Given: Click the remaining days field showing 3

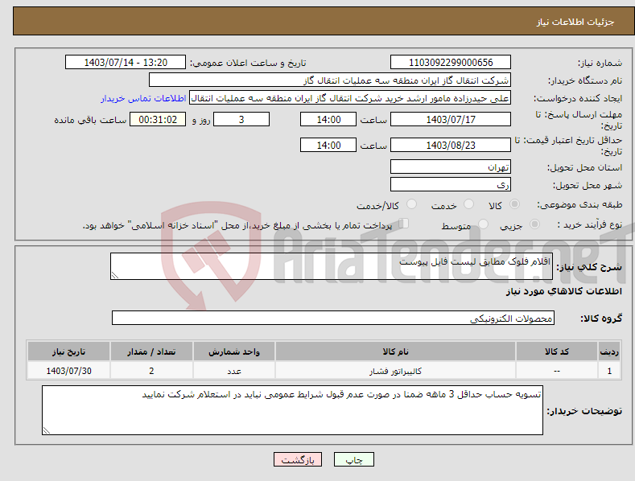Looking at the screenshot, I should pyautogui.click(x=241, y=119).
